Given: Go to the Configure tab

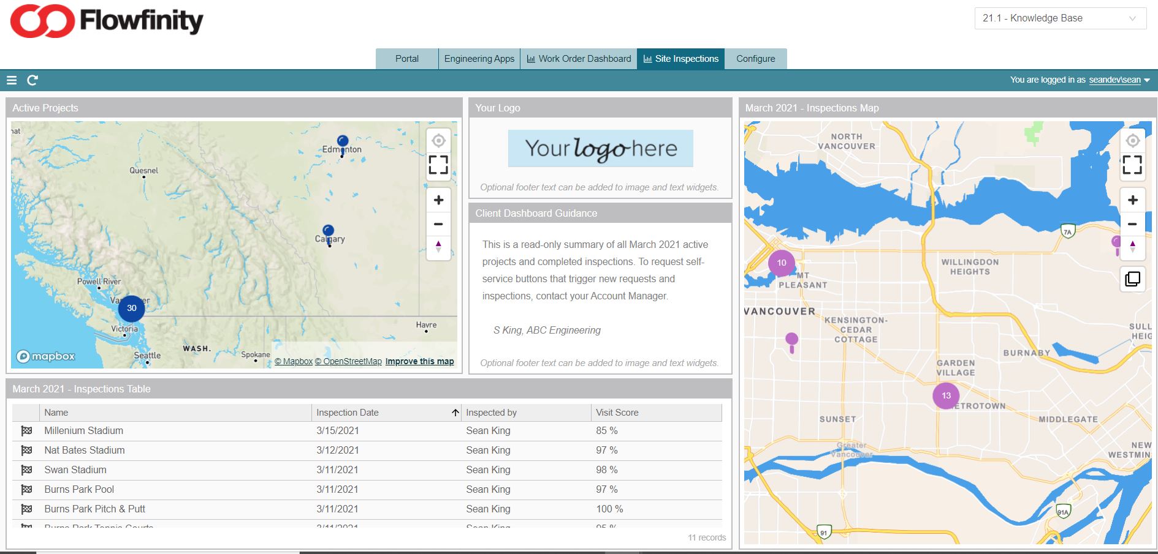Looking at the screenshot, I should [x=755, y=59].
